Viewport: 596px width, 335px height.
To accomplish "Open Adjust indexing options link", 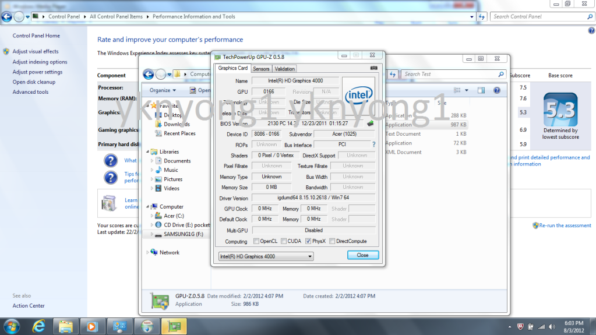I will click(40, 62).
